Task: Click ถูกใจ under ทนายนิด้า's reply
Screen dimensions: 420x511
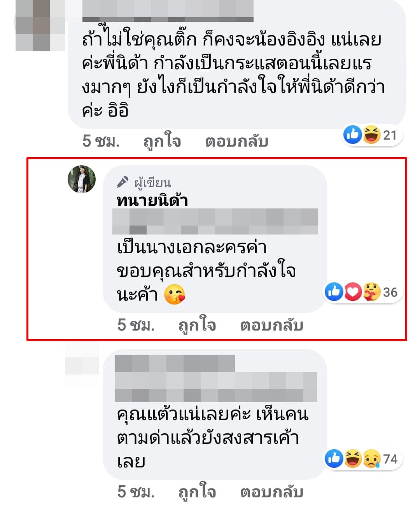Action: click(197, 325)
